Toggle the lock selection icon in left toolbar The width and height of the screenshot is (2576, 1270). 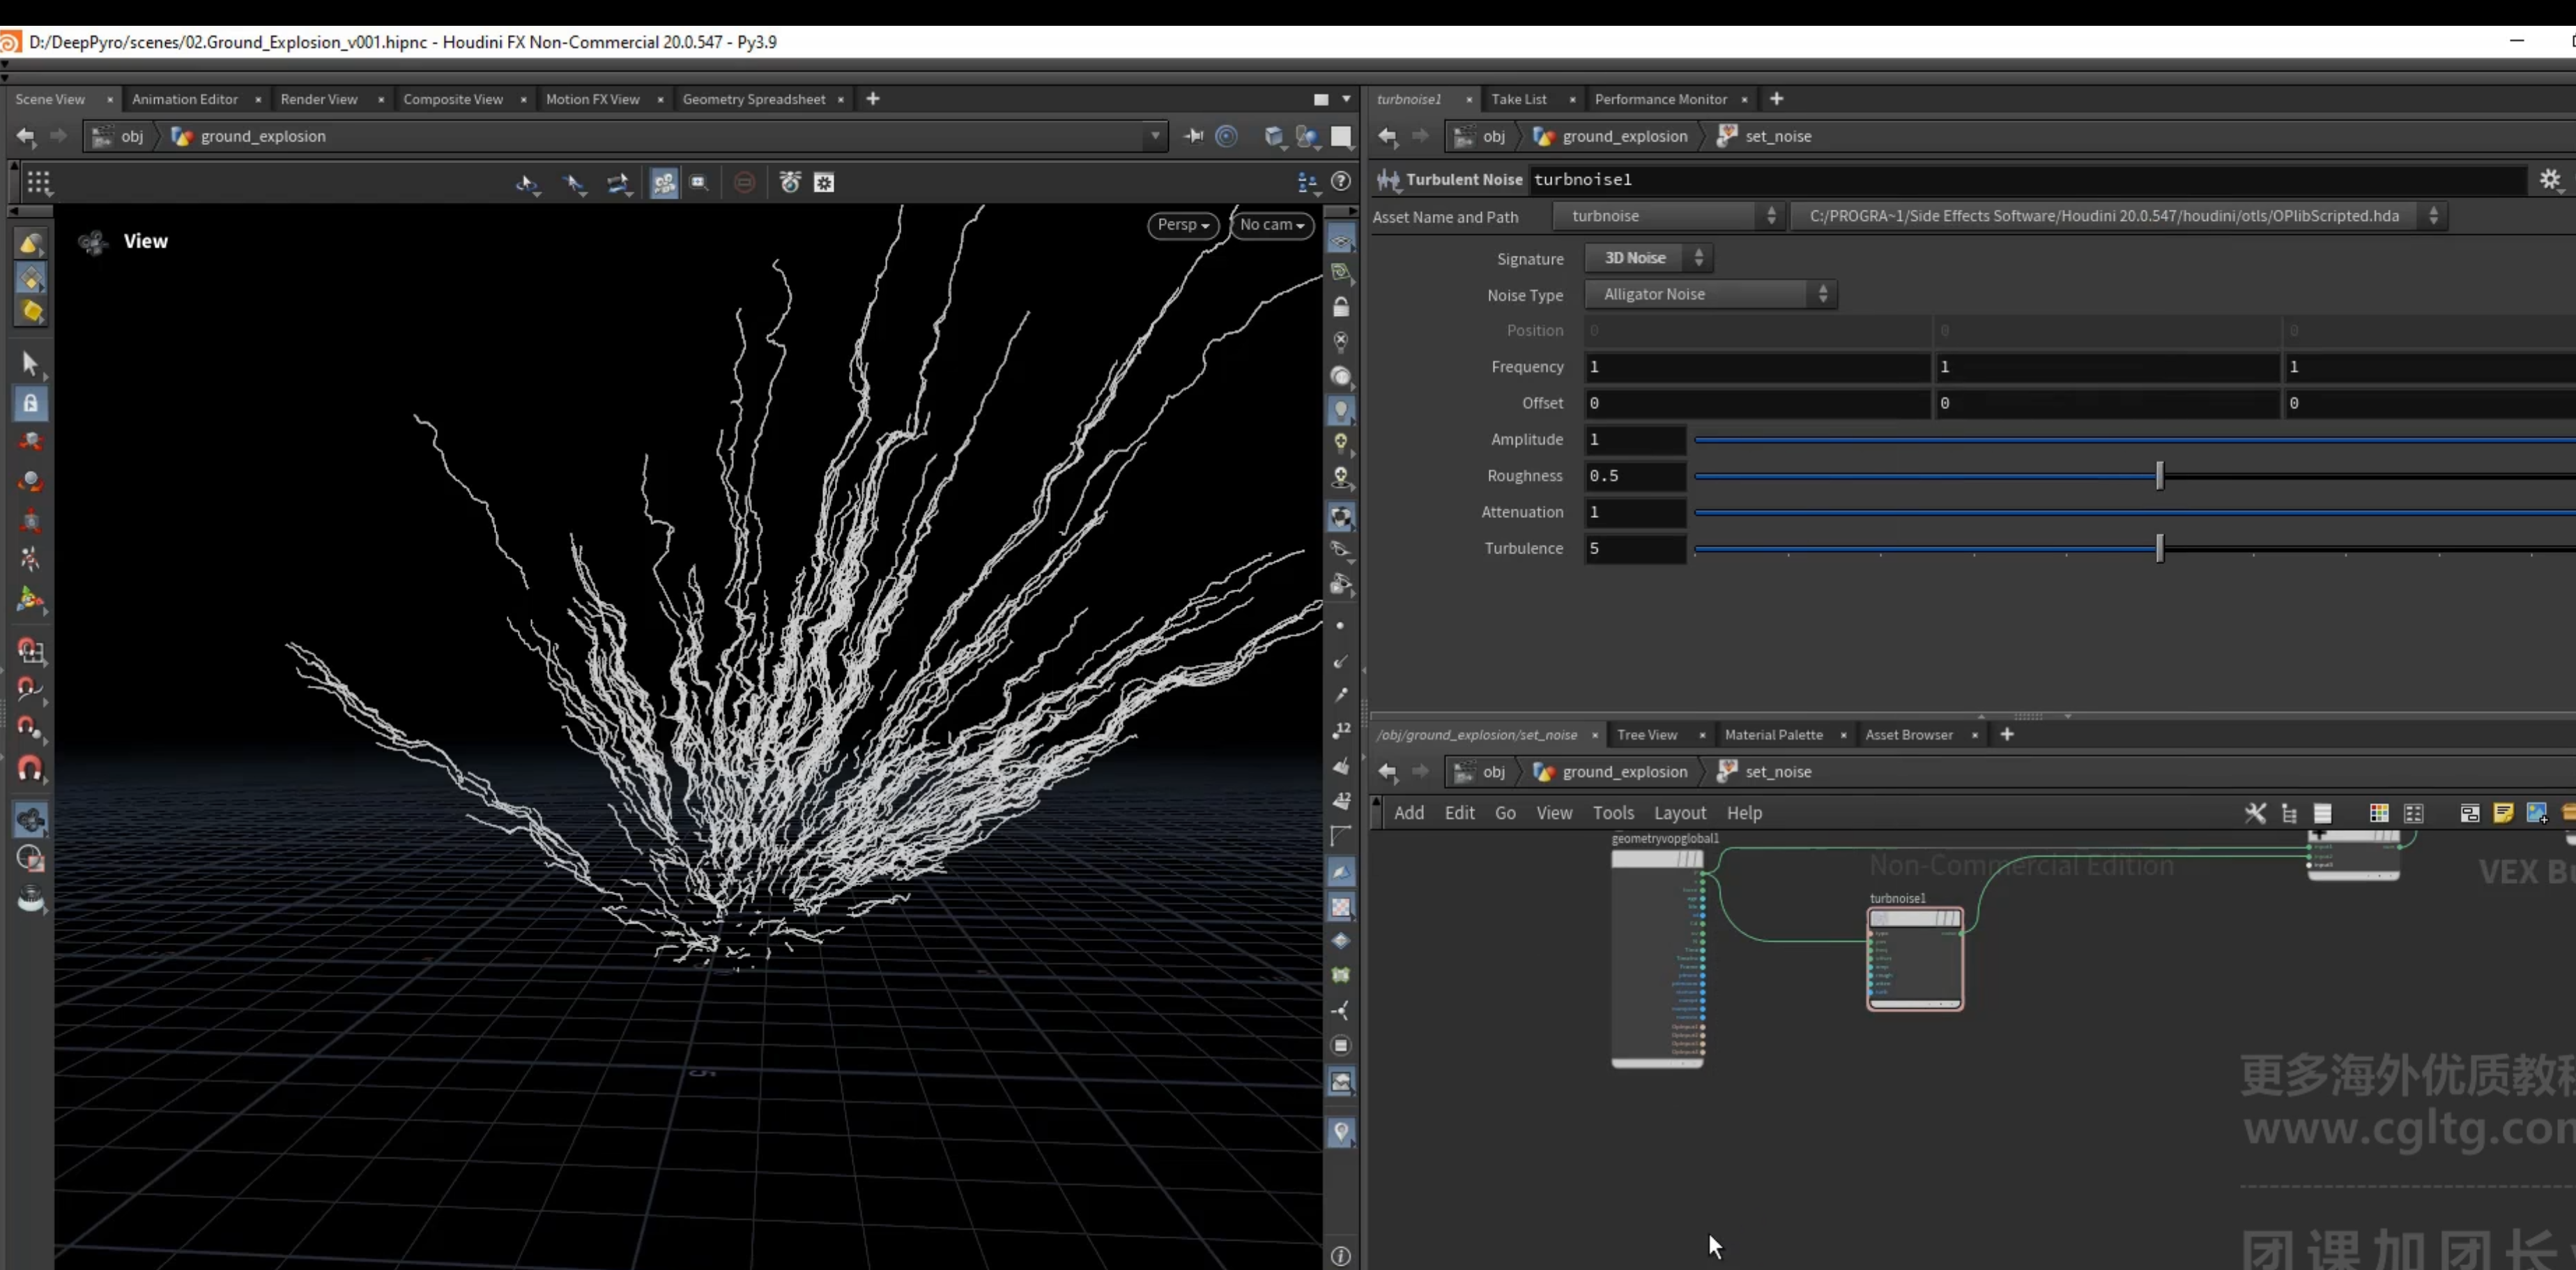click(x=30, y=403)
